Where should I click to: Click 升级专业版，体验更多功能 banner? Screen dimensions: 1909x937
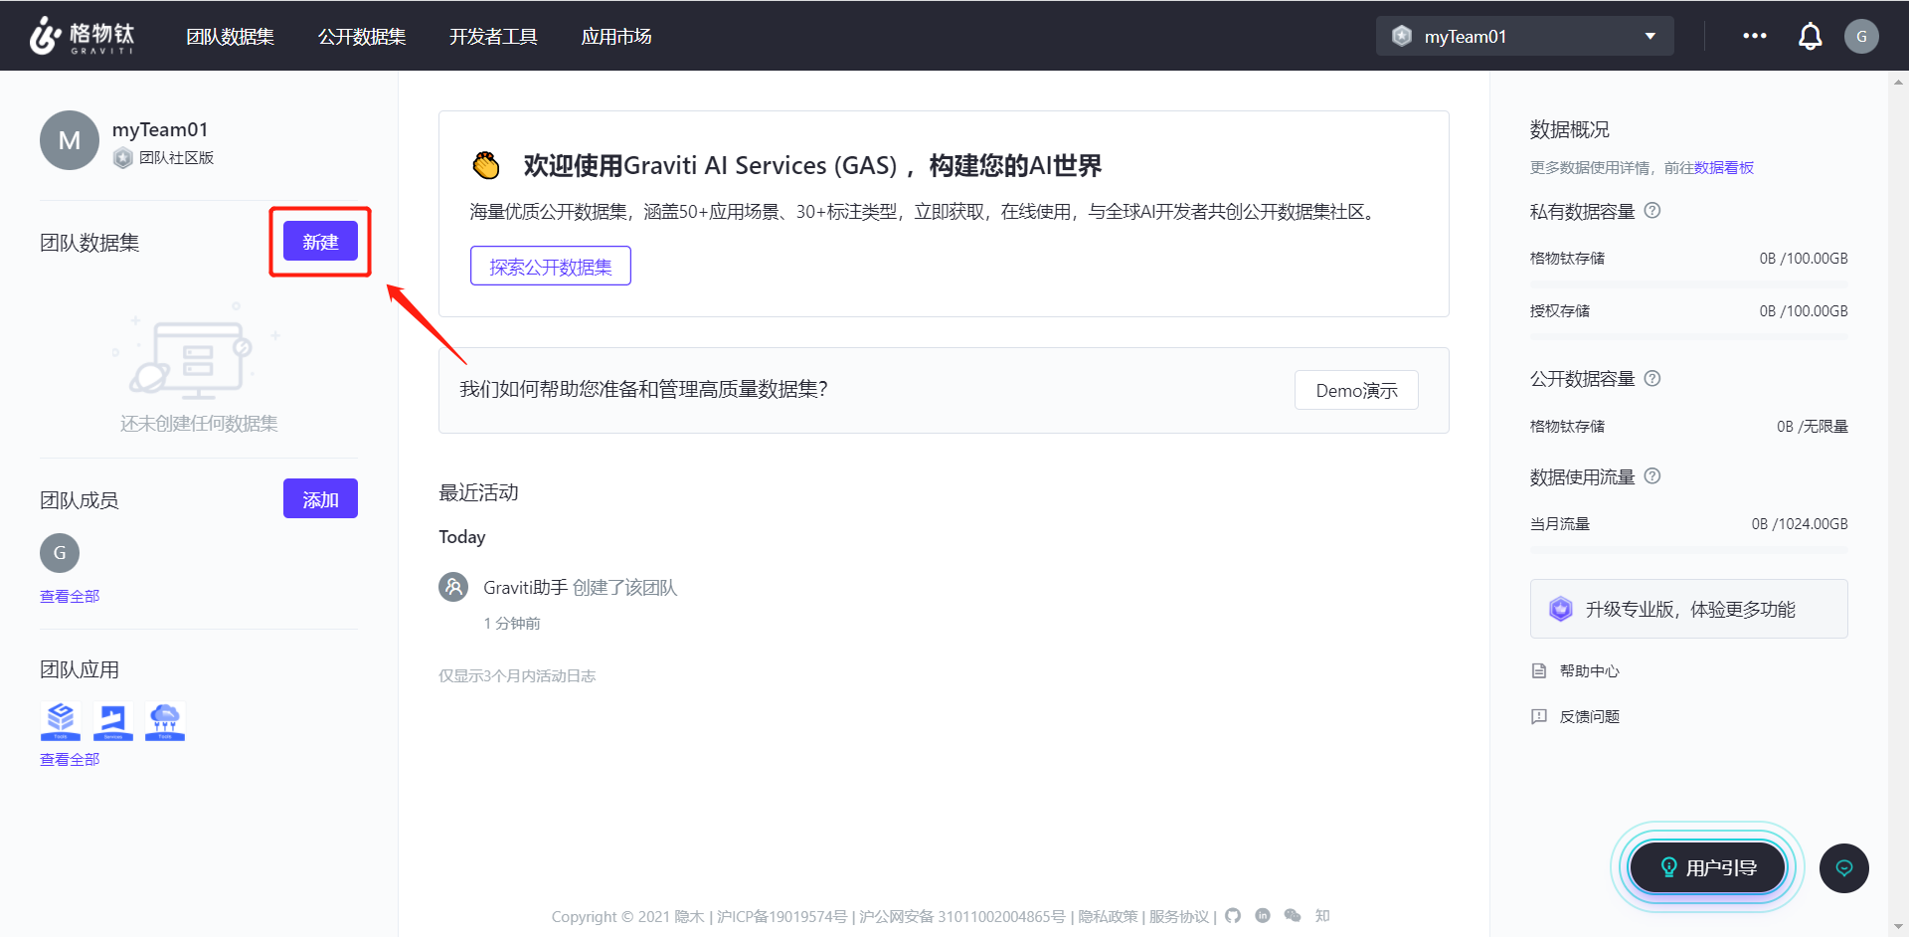click(1688, 609)
